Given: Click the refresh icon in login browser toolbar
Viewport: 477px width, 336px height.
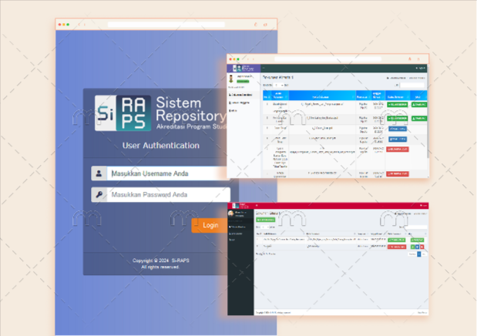Looking at the screenshot, I should click(256, 25).
